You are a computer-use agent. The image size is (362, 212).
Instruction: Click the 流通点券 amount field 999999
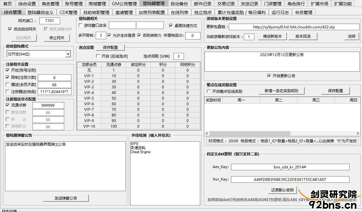[48, 105]
